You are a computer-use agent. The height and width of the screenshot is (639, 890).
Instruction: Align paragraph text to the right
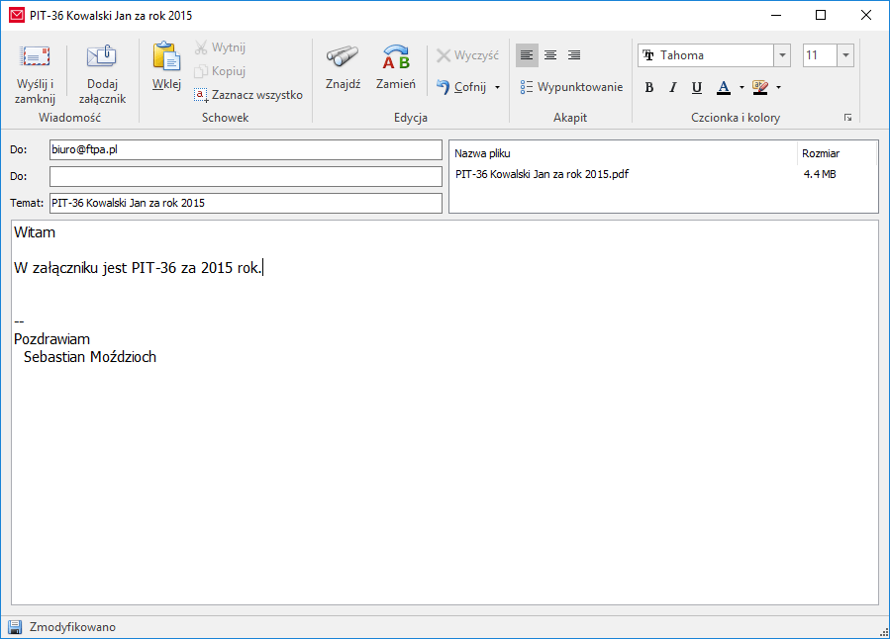click(x=574, y=55)
